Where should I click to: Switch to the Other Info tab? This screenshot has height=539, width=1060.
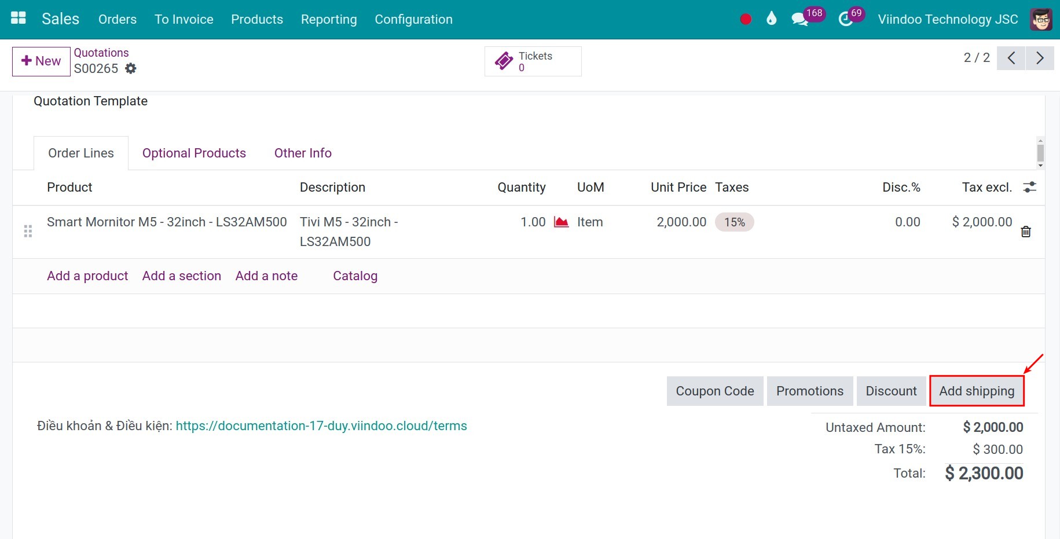click(x=303, y=153)
